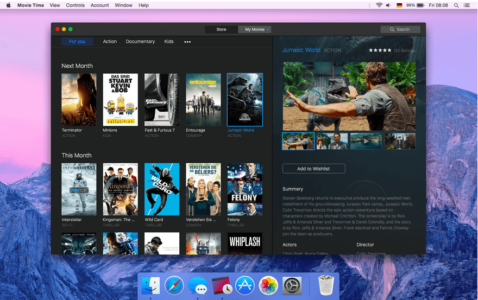Click the Interstellar title text
This screenshot has width=478, height=300.
[x=72, y=220]
